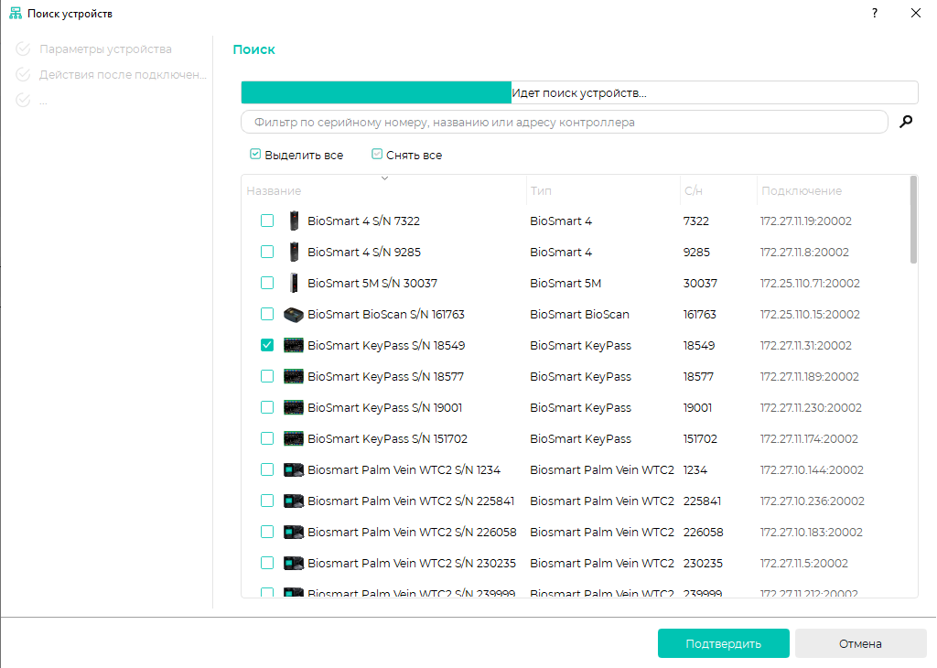
Task: Click the address 172.27.11.8:20002
Action: tap(804, 253)
